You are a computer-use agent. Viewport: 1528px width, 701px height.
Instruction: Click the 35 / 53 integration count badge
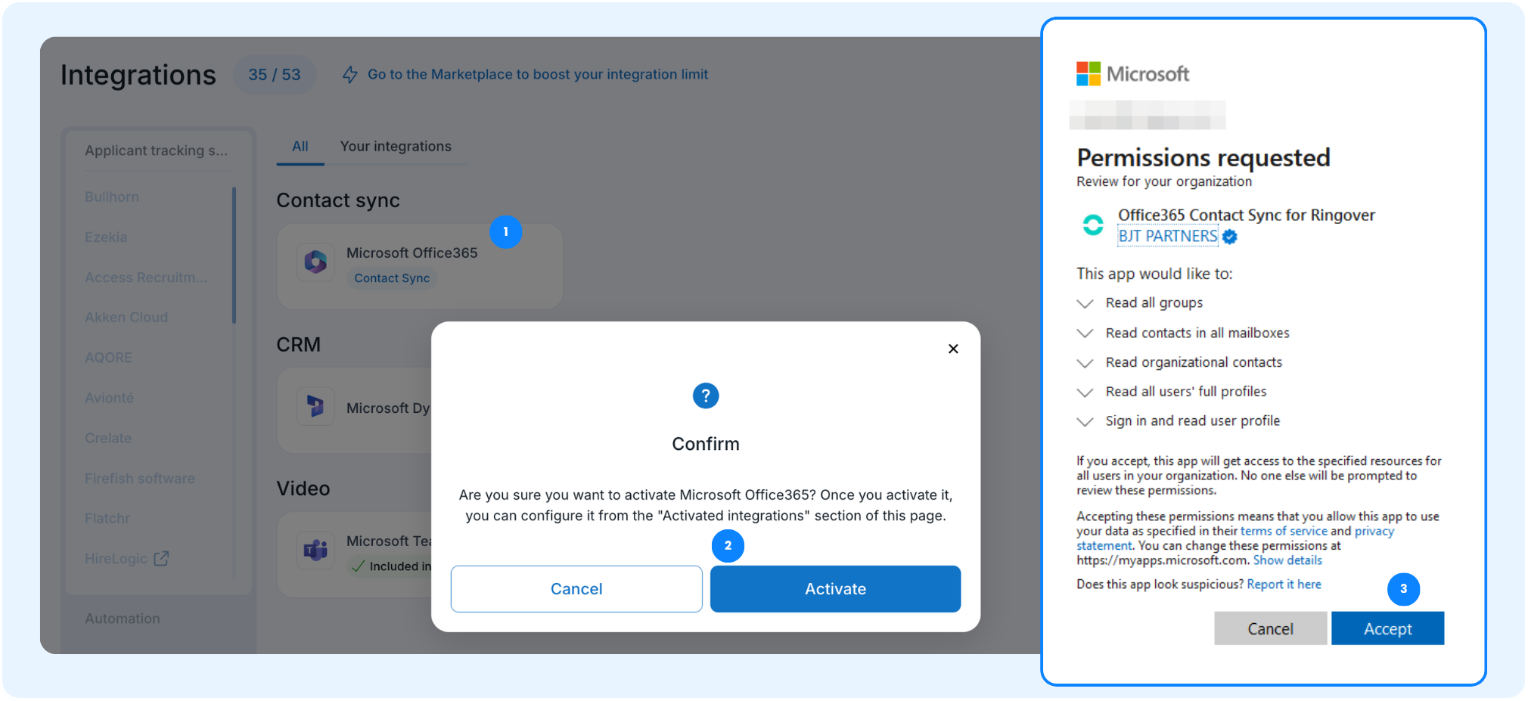pos(275,75)
